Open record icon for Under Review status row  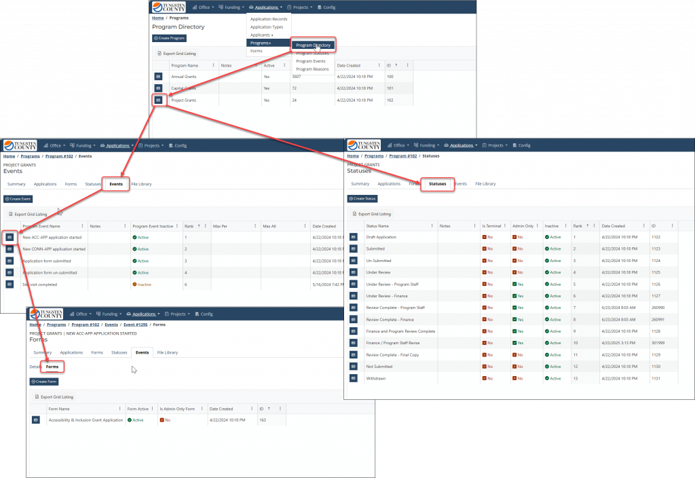tap(353, 272)
